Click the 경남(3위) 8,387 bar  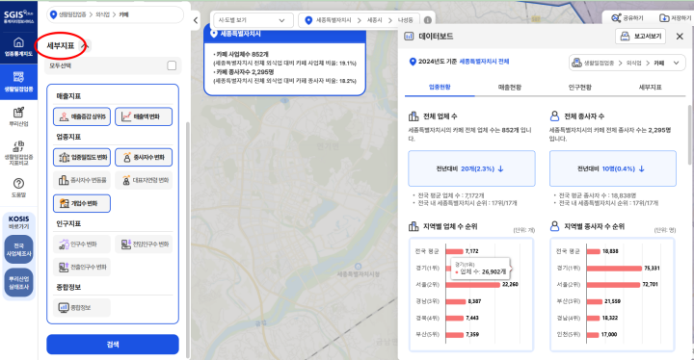(455, 301)
